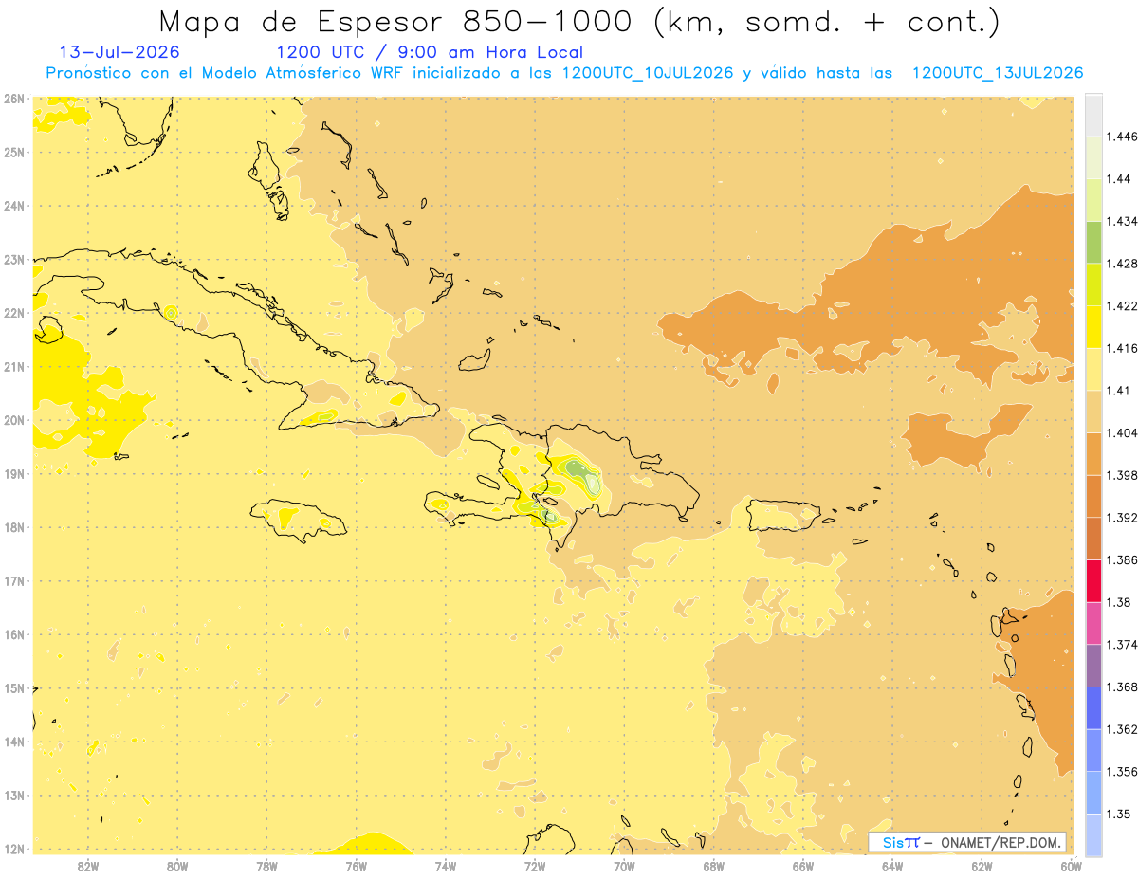Click the longitude label '80W'

(x=177, y=867)
